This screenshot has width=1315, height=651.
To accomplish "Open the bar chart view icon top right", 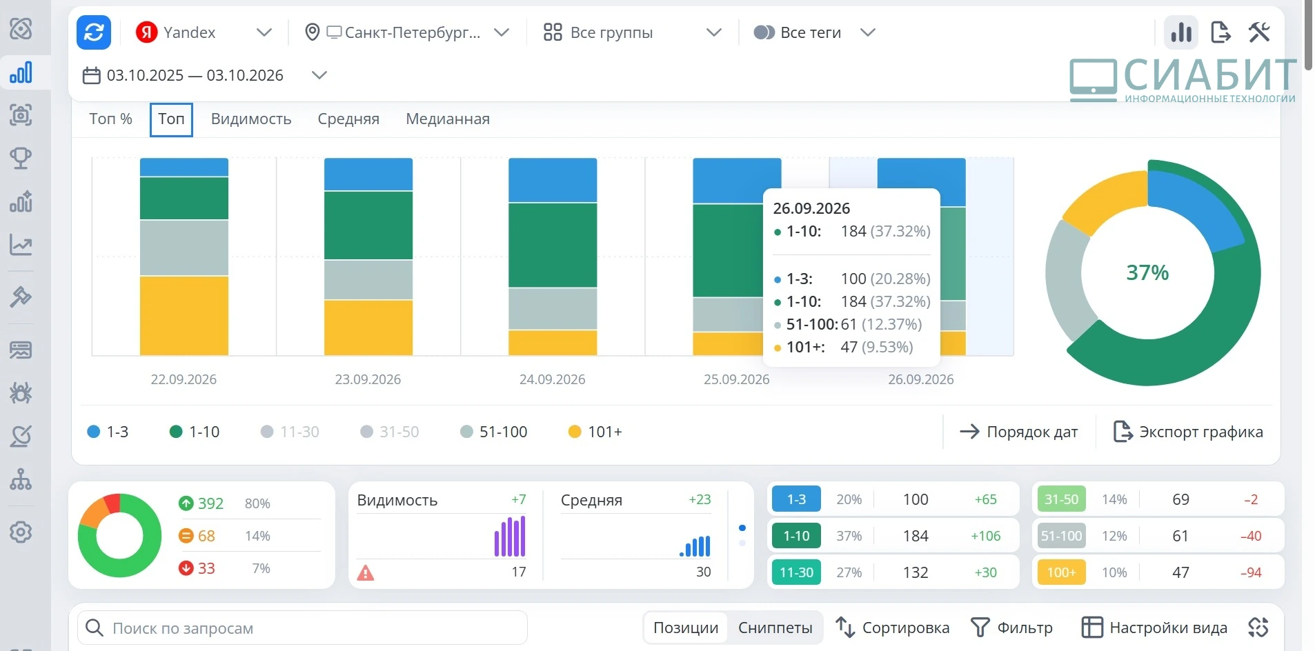I will (x=1181, y=32).
